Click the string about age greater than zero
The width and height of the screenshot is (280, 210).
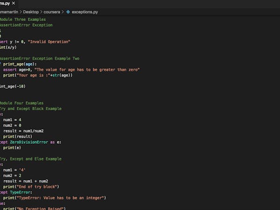(87, 70)
